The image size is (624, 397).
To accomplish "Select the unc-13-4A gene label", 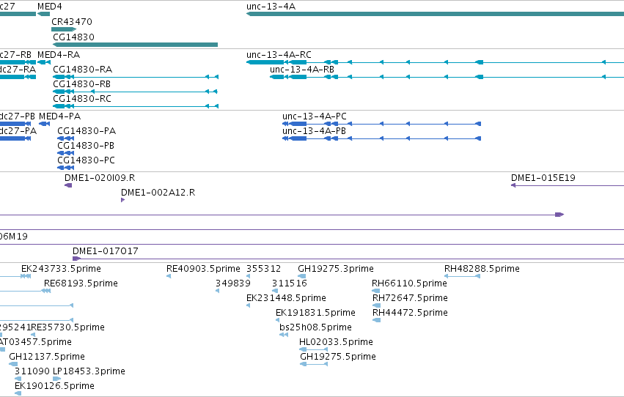I will pos(271,7).
